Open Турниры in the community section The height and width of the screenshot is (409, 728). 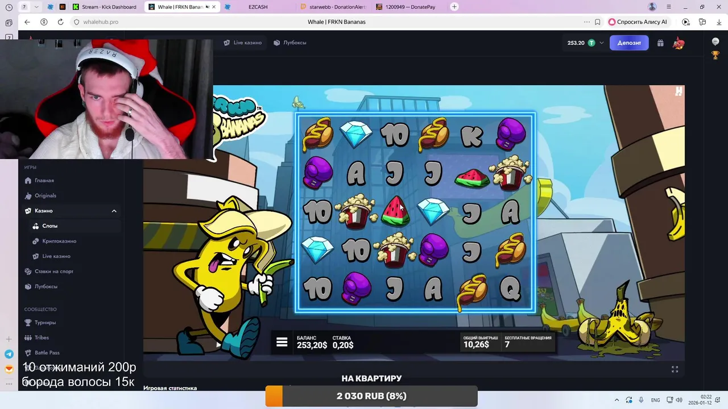pyautogui.click(x=45, y=323)
